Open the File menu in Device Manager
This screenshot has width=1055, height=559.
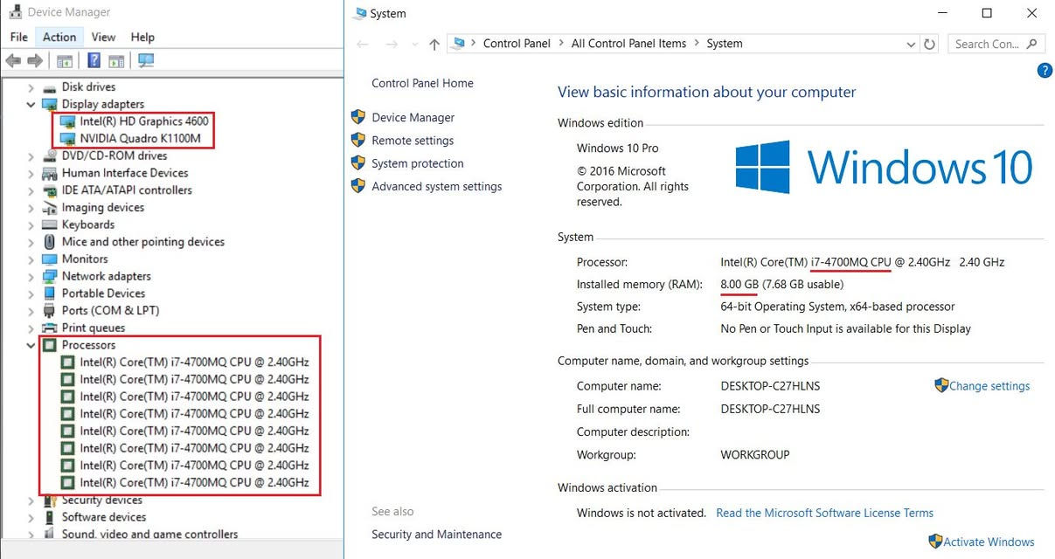click(19, 37)
